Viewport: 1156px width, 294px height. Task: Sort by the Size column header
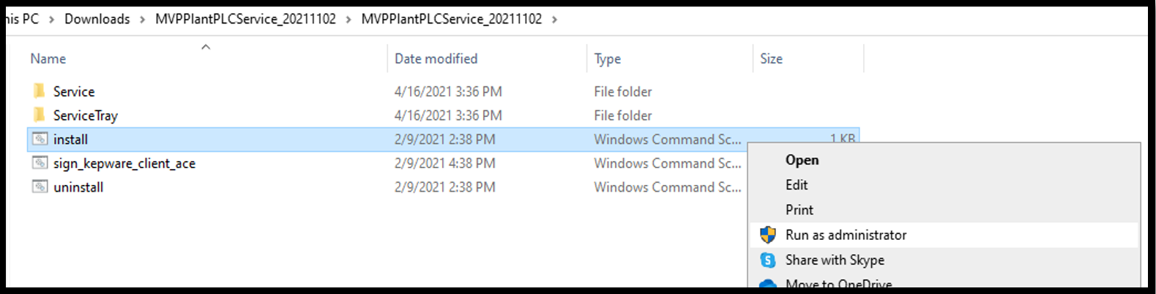[x=808, y=59]
